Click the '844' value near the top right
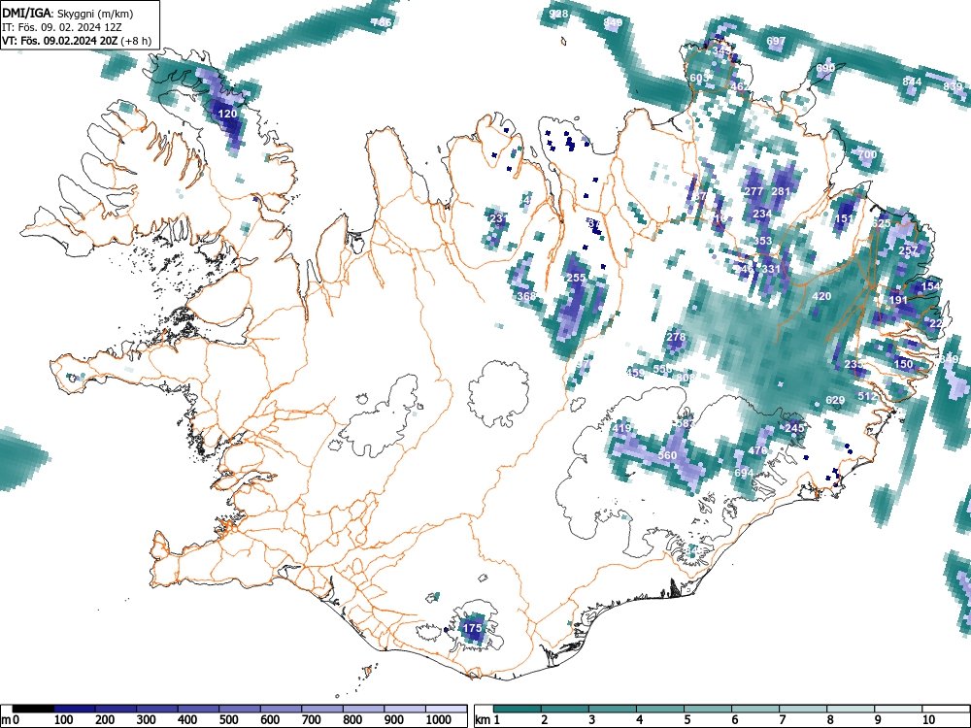 [x=912, y=82]
